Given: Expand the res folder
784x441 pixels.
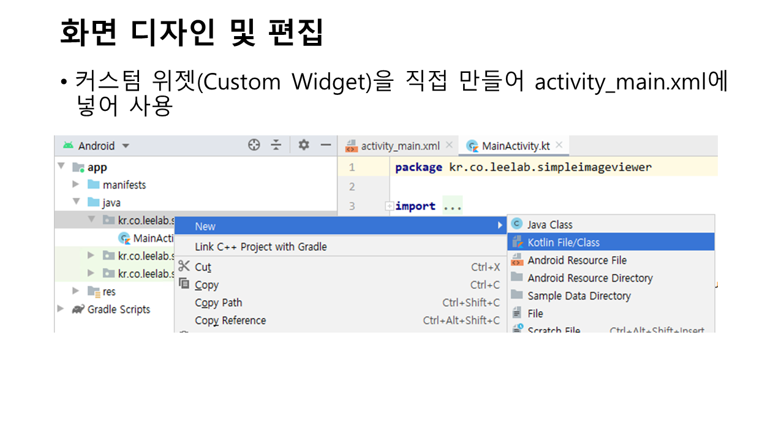Looking at the screenshot, I should (76, 291).
